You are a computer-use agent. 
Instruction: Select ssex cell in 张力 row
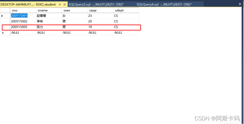tap(75, 27)
